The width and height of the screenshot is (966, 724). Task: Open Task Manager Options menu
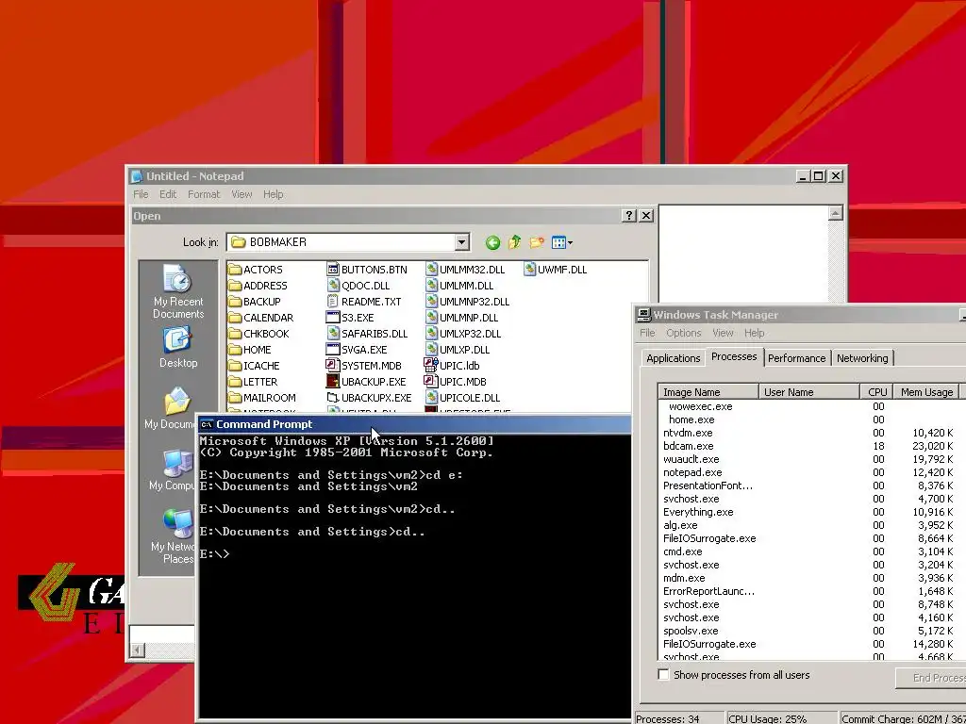[x=683, y=333]
